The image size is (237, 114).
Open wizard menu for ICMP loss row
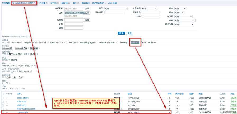(x=7, y=102)
